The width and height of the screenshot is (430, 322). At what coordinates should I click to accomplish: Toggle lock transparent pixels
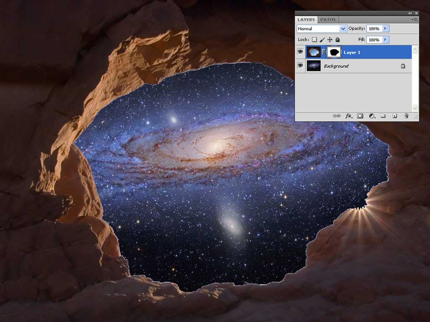click(314, 40)
